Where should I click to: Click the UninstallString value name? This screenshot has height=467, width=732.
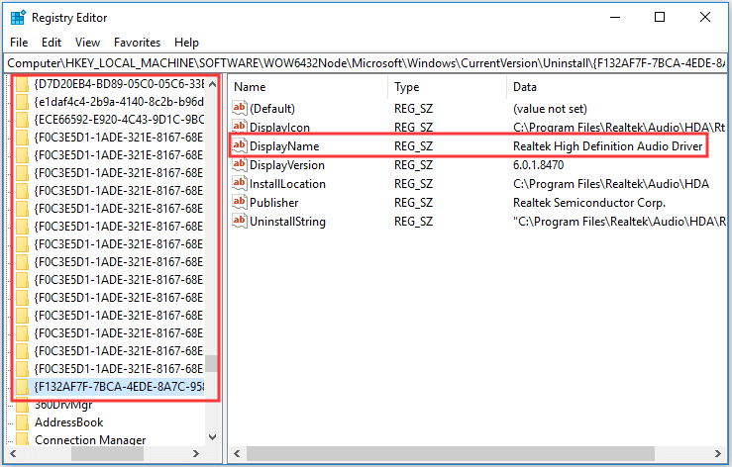coord(287,222)
